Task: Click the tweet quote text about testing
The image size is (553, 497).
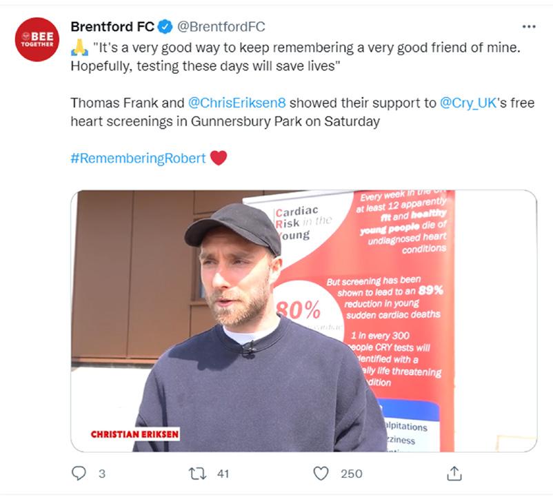Action: click(296, 57)
